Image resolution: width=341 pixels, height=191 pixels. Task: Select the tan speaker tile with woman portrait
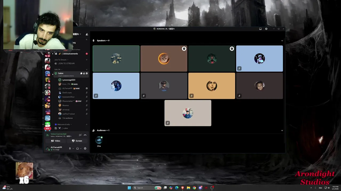point(212,86)
